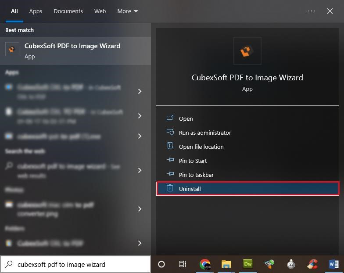Open File Explorer from taskbar
This screenshot has height=273, width=344.
226,264
